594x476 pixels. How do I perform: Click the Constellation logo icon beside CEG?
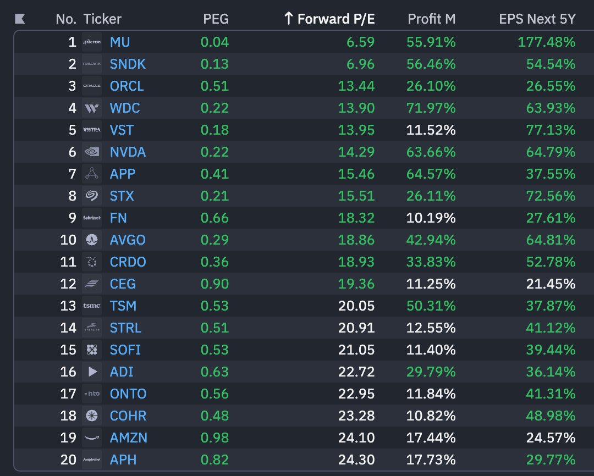tap(92, 284)
